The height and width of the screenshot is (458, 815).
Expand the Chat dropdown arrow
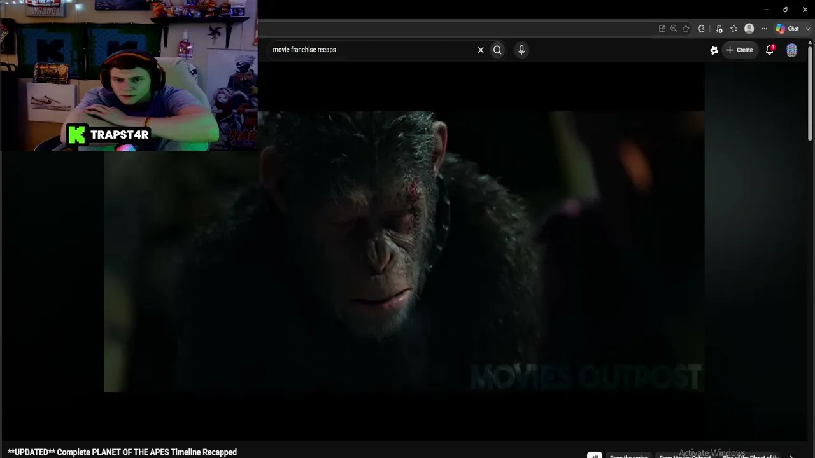point(807,29)
